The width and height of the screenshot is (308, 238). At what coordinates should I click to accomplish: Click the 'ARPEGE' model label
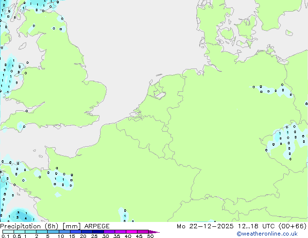click(97, 226)
